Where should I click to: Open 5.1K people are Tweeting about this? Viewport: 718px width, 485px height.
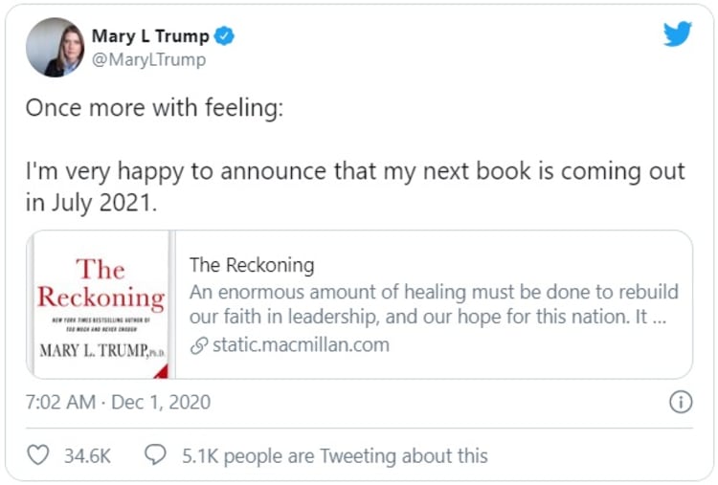(334, 455)
